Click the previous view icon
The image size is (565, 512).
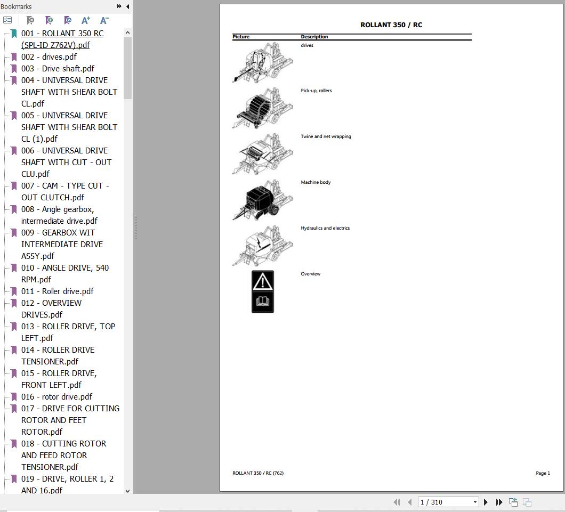[x=513, y=502]
